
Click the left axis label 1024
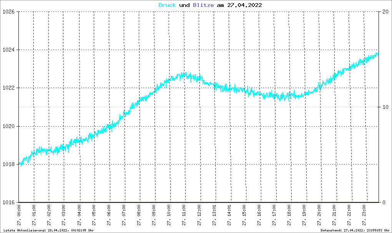point(8,50)
